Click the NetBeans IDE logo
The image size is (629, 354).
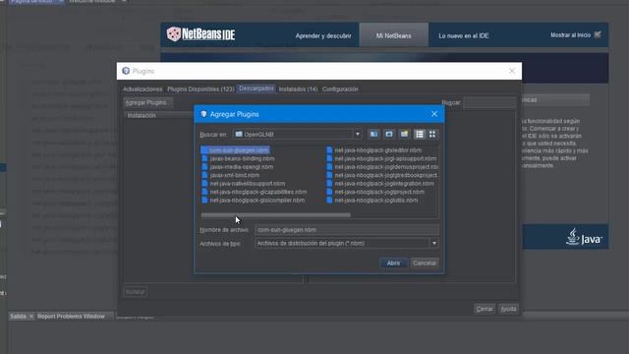pyautogui.click(x=200, y=34)
